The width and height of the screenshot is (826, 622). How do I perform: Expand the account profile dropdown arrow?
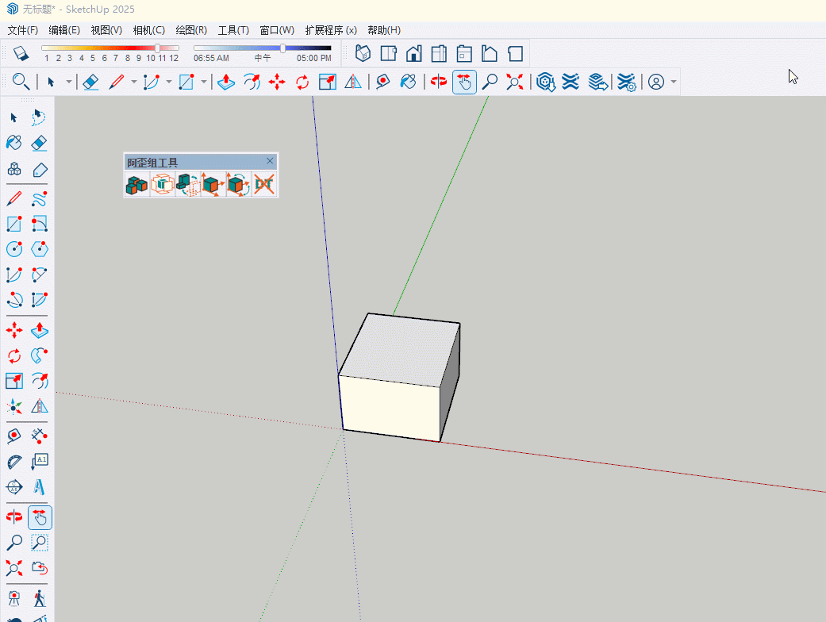(x=674, y=82)
